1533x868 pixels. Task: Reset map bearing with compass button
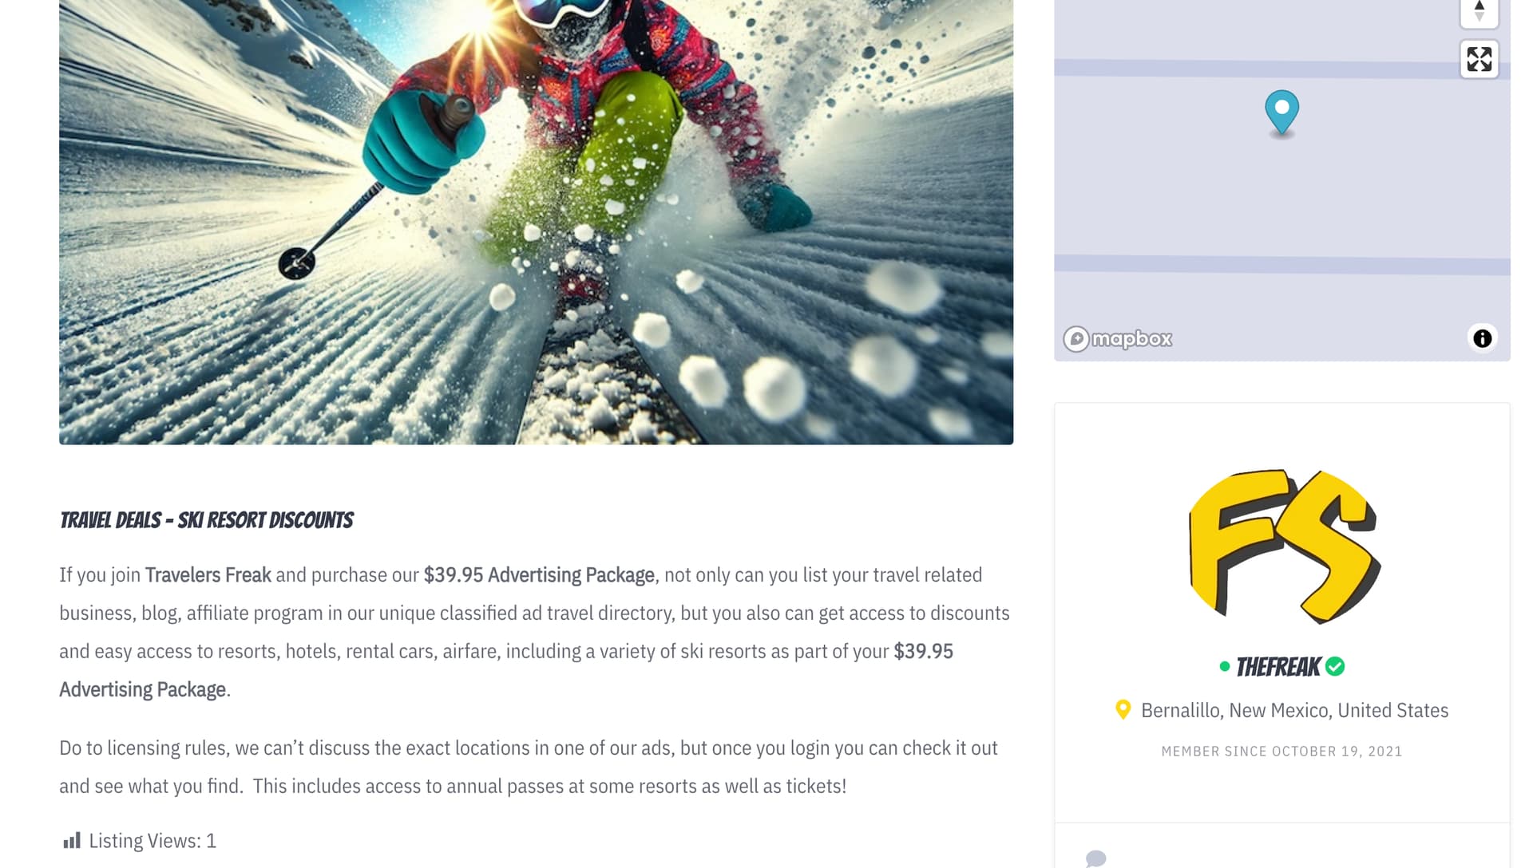pos(1479,11)
